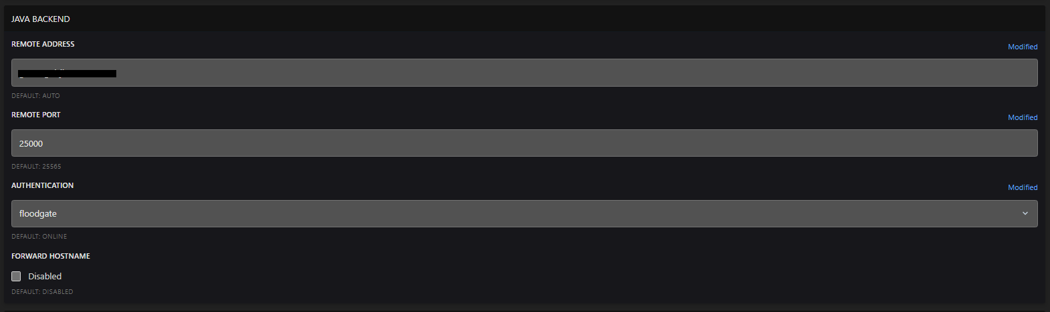Click the Modified link for Remote Address

pyautogui.click(x=1023, y=47)
